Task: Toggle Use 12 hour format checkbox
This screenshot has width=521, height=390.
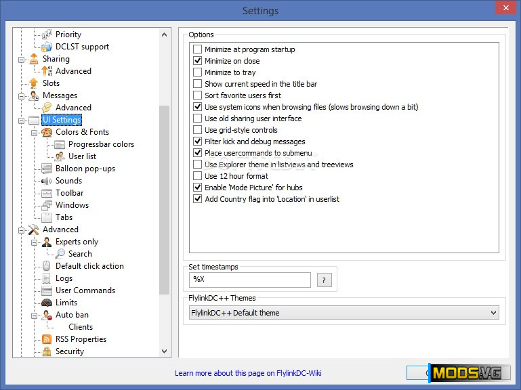Action: [x=198, y=176]
